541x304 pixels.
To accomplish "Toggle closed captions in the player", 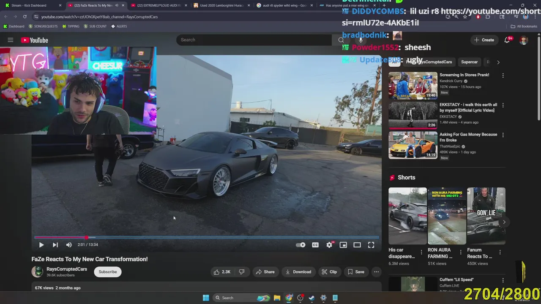I will [x=315, y=245].
